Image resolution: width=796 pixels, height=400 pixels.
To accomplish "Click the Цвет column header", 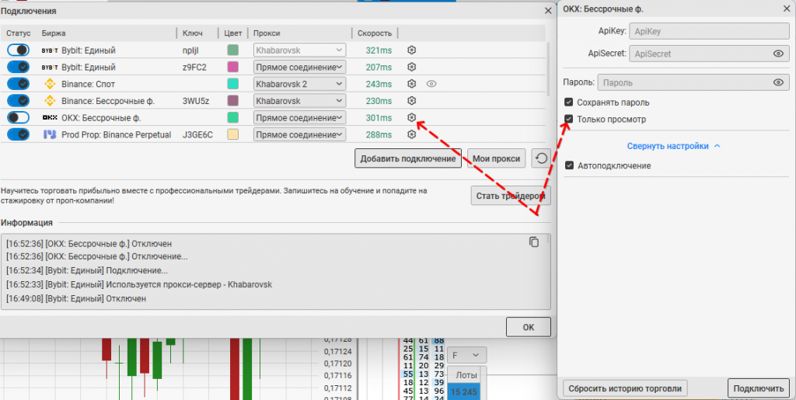I will (x=233, y=33).
